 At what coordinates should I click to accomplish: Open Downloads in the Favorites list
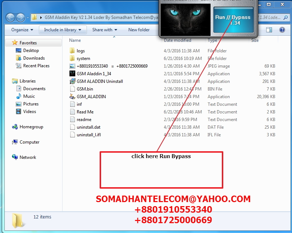34,58
